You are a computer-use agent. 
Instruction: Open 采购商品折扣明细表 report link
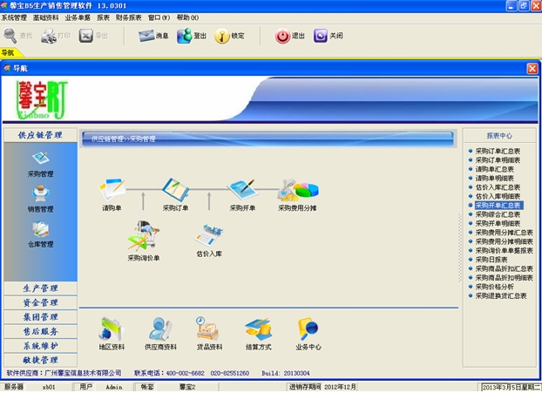[504, 278]
